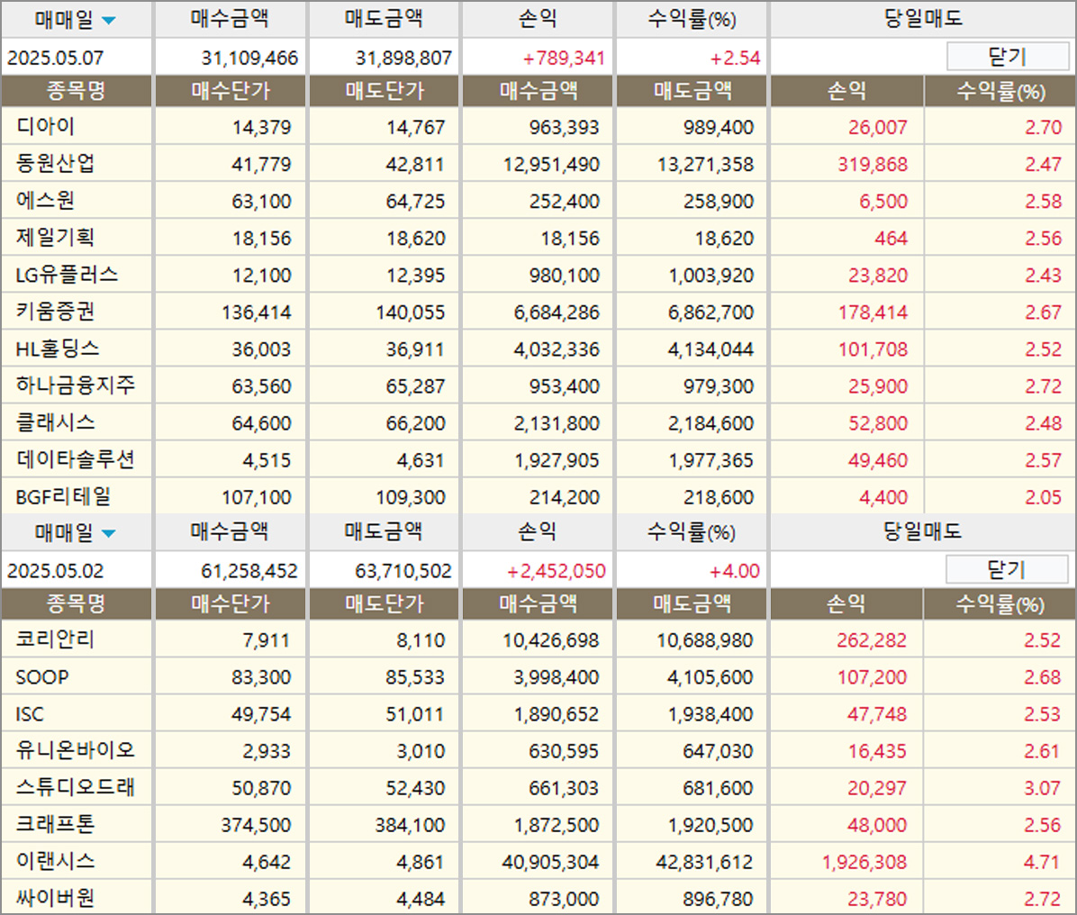Click the +4.00 return rate value

(x=734, y=571)
